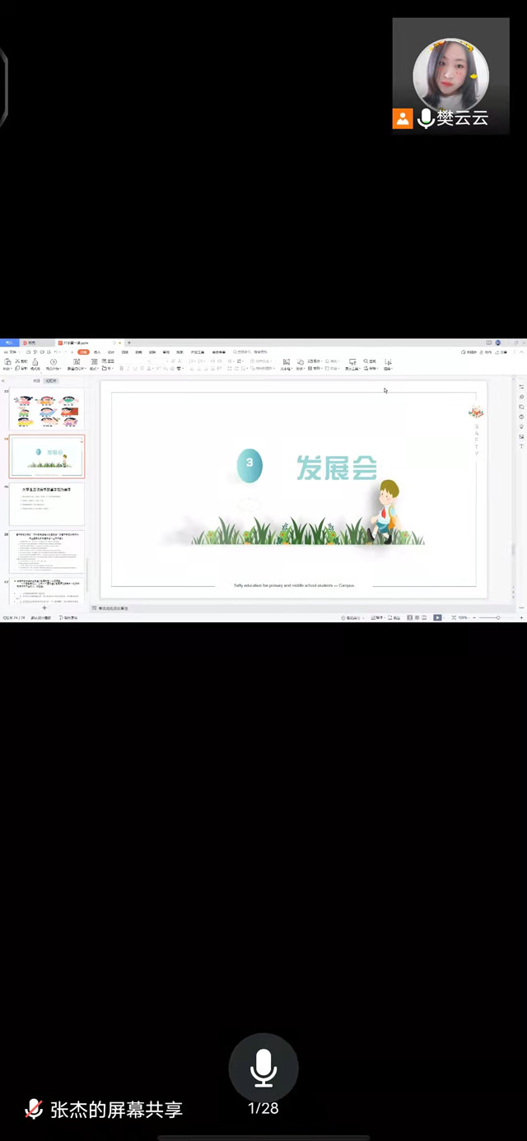Click the Shapes ribbon icon
Viewport: 527px width, 1141px height.
pos(301,364)
